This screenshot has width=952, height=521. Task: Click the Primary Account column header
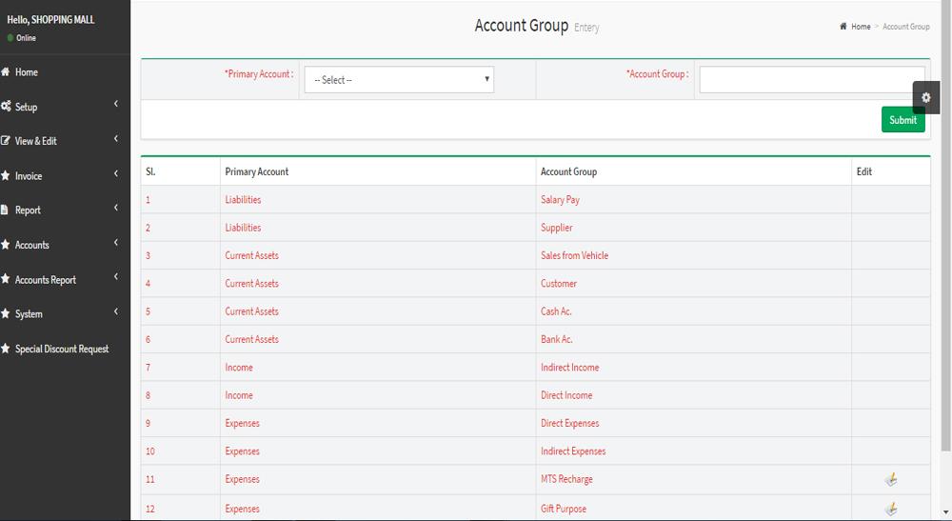(x=378, y=171)
